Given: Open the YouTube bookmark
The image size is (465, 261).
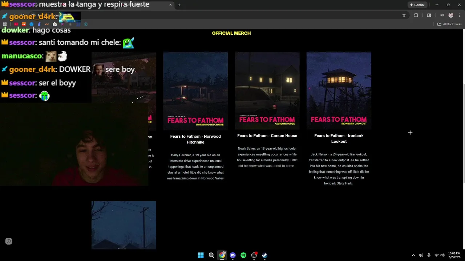Looking at the screenshot, I should tap(16, 24).
